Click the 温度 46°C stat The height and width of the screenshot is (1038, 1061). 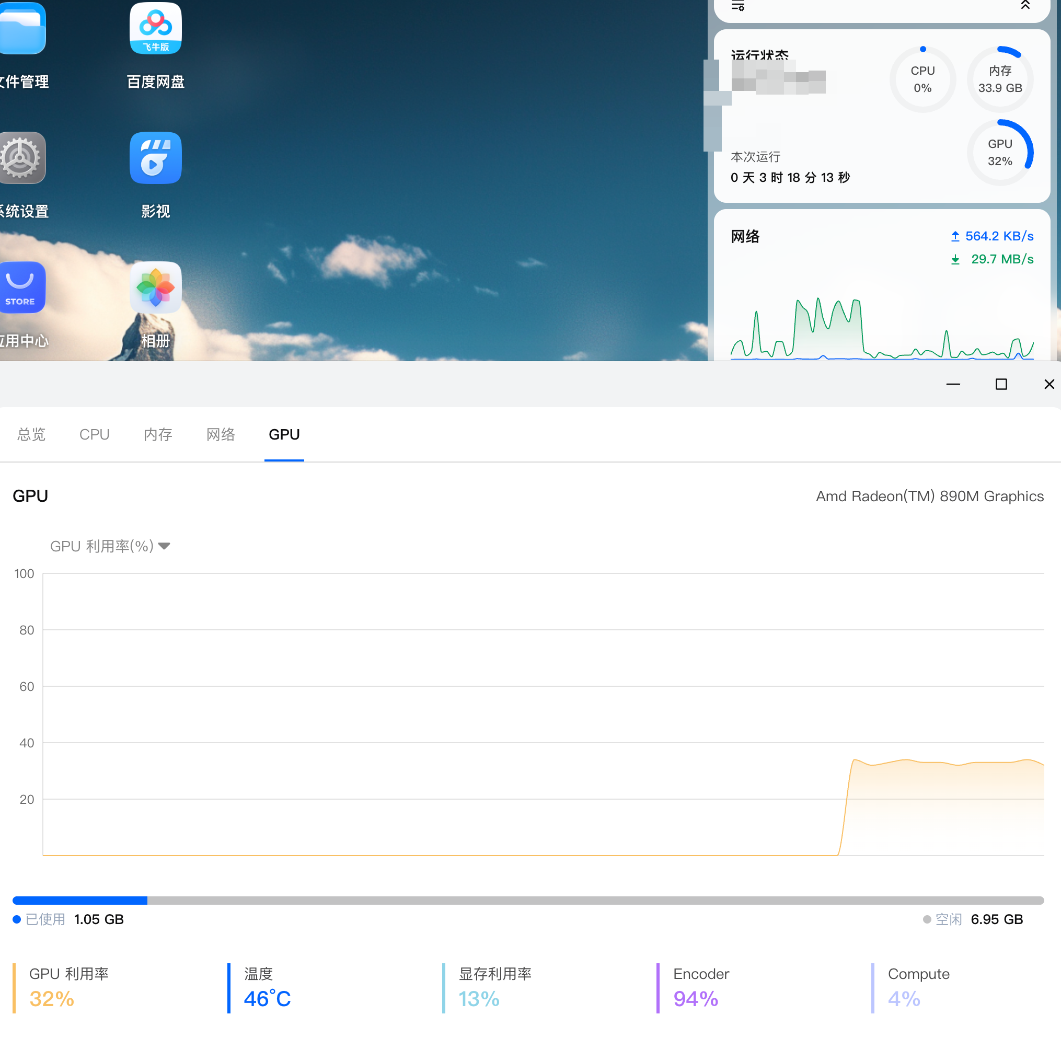click(x=267, y=988)
